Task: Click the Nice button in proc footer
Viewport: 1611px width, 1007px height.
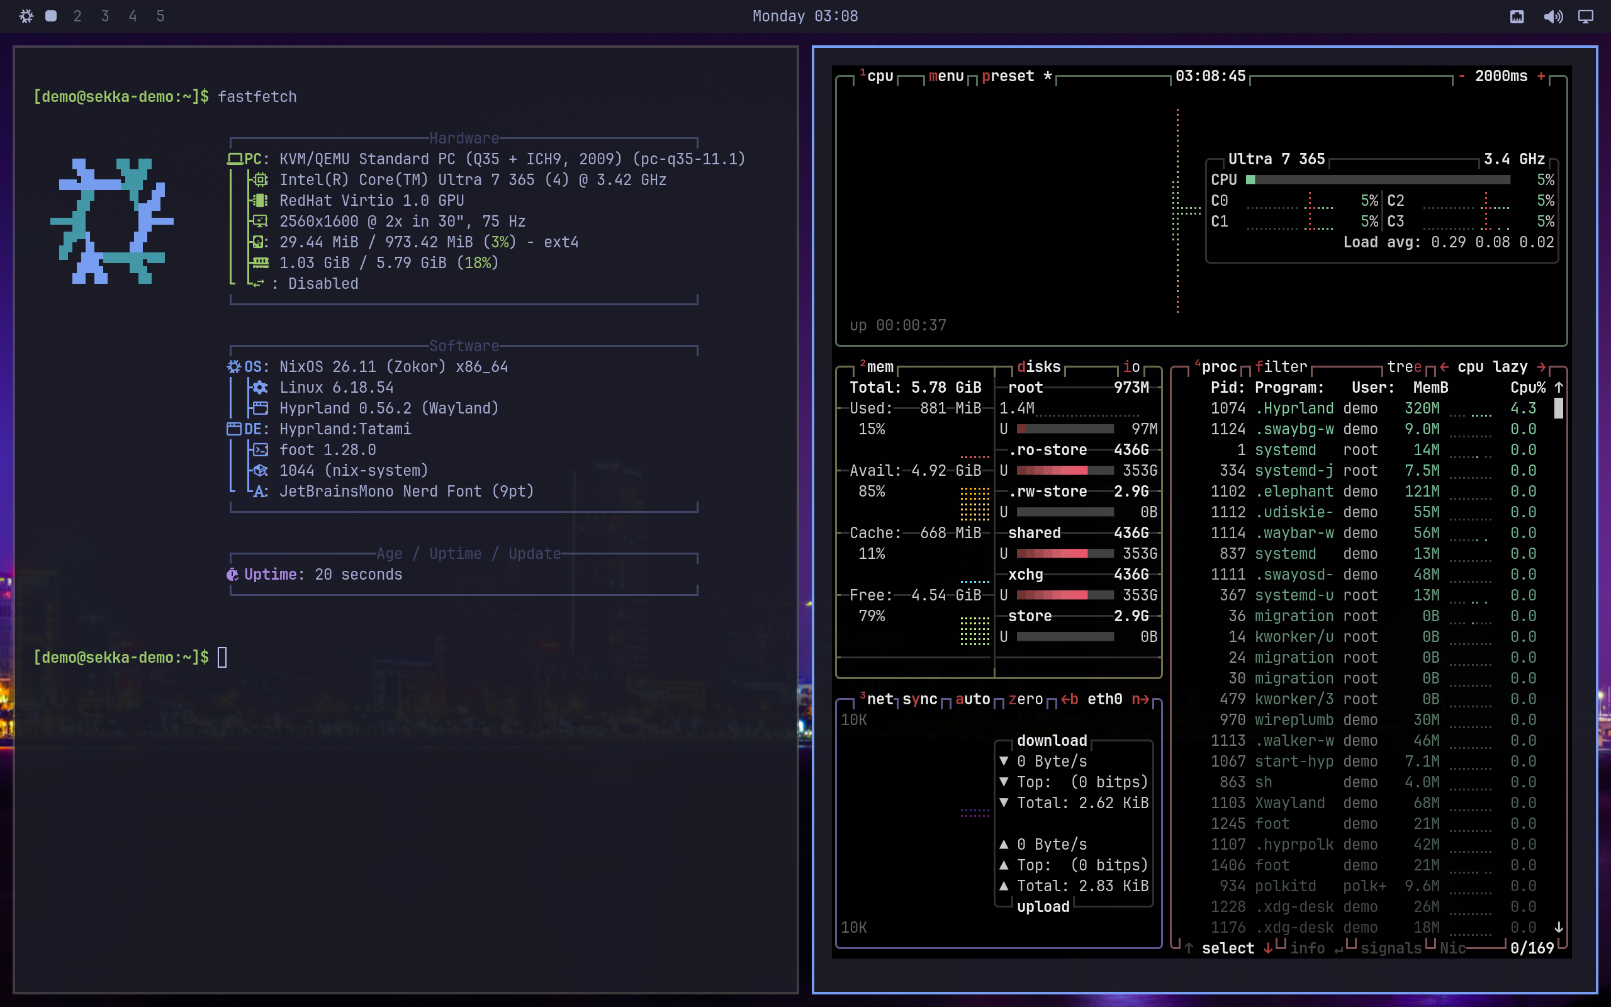Action: 1452,948
